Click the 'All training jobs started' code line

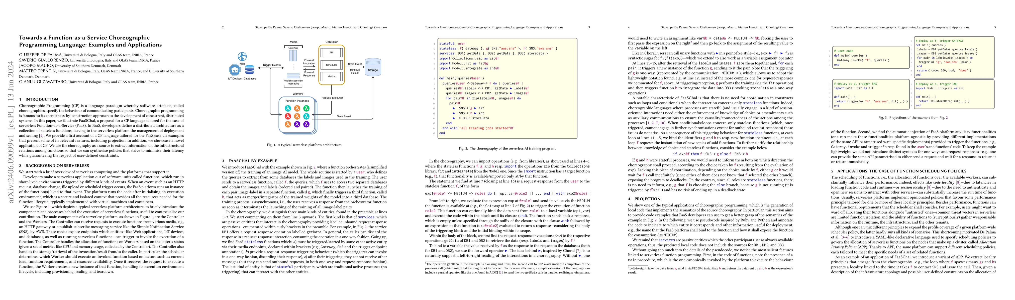[x=478, y=128]
